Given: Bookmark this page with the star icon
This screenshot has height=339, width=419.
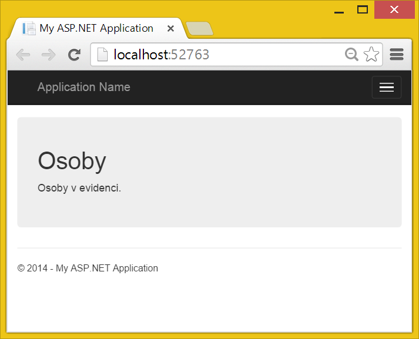Looking at the screenshot, I should click(371, 54).
